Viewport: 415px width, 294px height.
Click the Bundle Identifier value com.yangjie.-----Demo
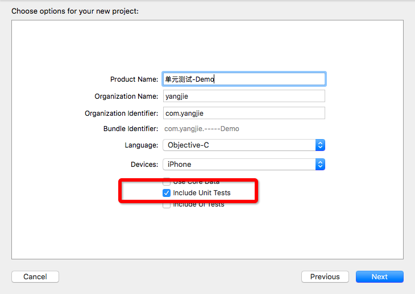tap(202, 129)
